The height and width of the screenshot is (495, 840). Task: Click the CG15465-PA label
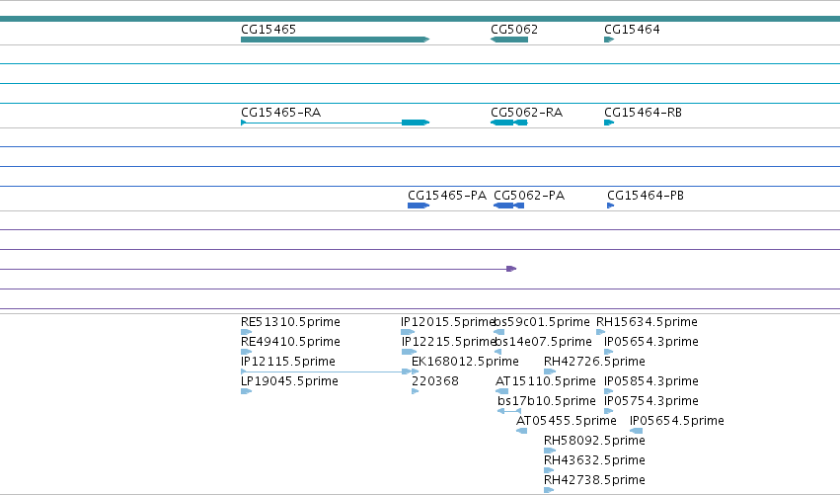(x=447, y=196)
